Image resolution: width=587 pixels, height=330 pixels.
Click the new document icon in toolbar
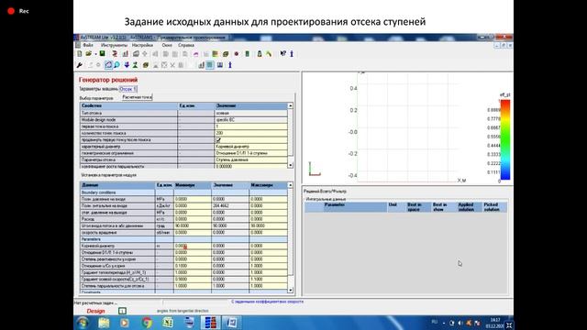[80, 54]
